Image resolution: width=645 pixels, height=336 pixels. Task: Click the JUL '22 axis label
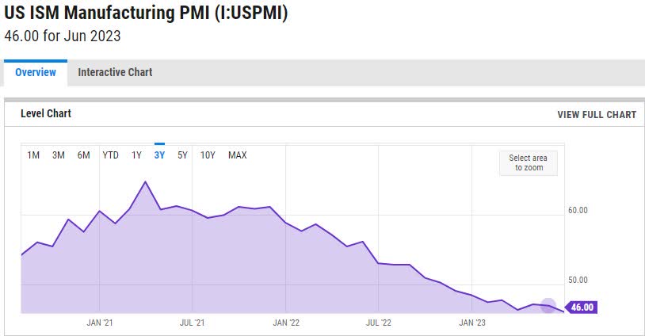pos(380,323)
